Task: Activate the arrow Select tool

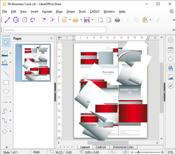Action: tap(6, 42)
